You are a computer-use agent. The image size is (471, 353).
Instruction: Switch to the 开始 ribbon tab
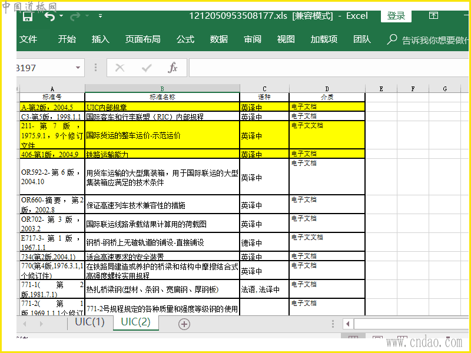pyautogui.click(x=67, y=39)
